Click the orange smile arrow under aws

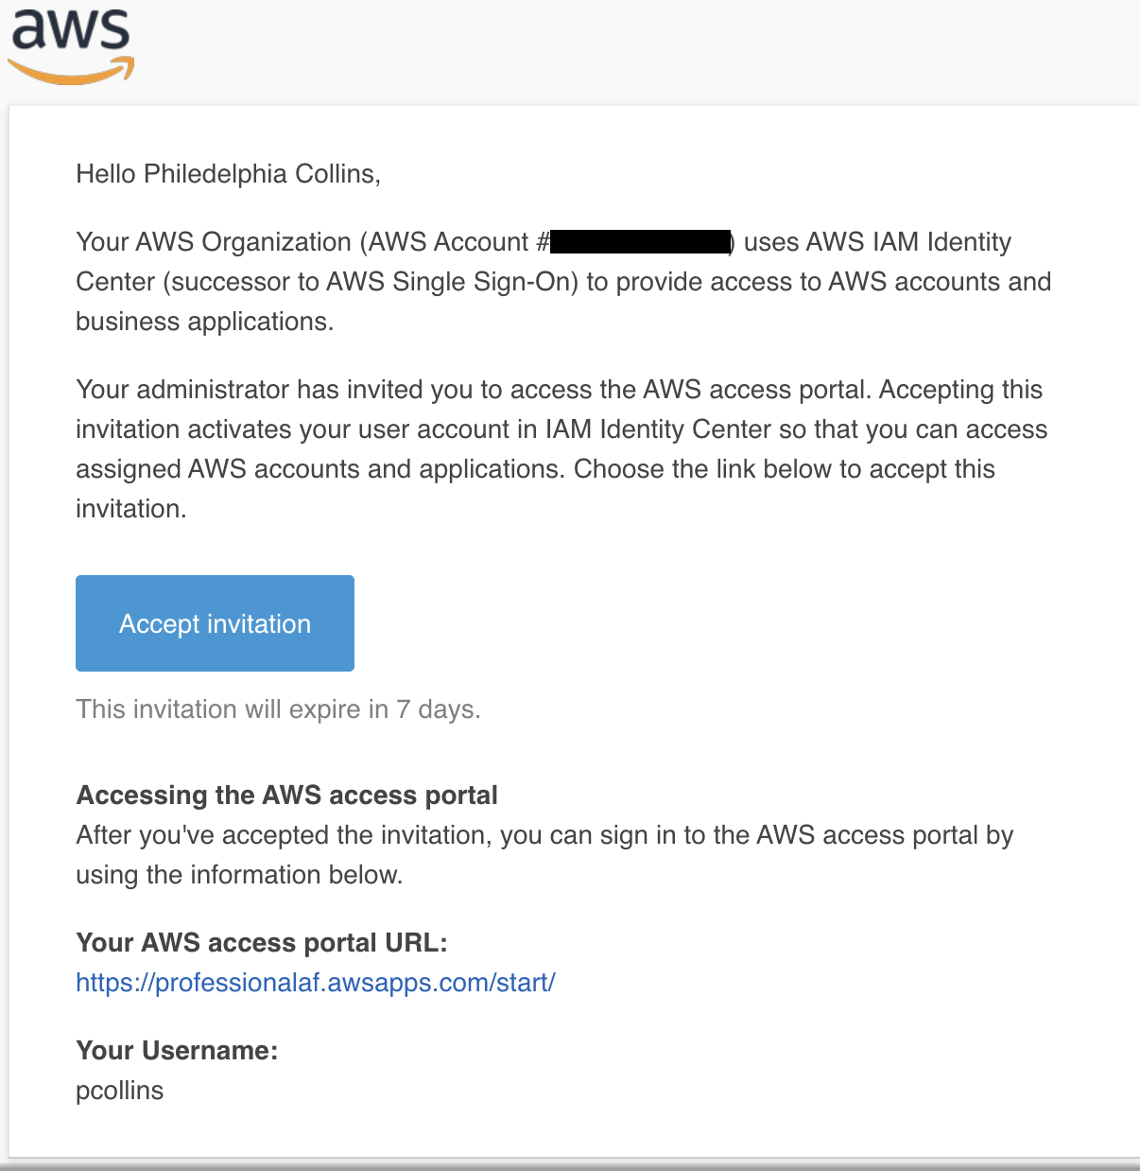[x=71, y=71]
